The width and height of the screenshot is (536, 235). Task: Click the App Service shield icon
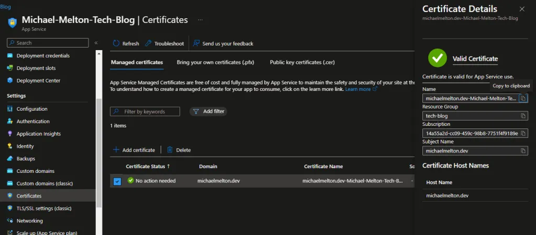point(13,23)
